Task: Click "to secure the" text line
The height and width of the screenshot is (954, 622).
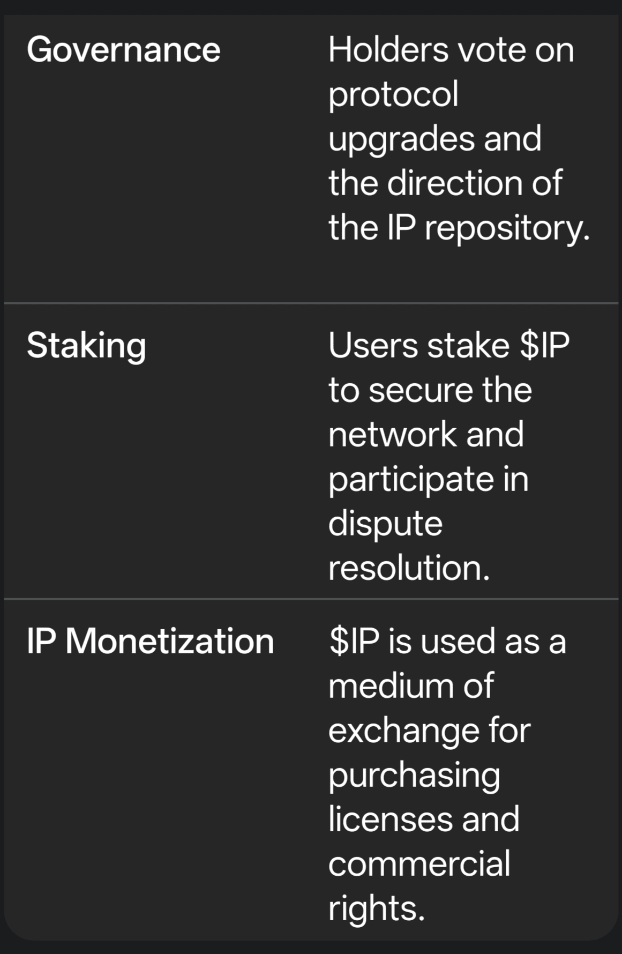Action: 430,390
